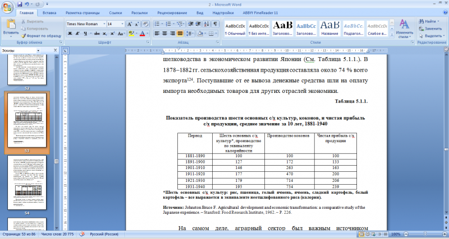The image size is (449, 239).
Task: Apply subscript formatting
Action: [x=105, y=34]
